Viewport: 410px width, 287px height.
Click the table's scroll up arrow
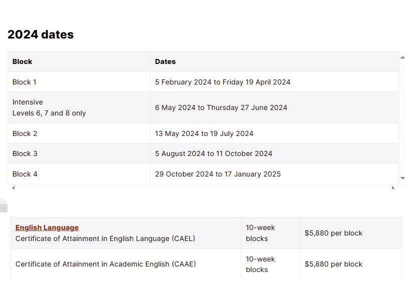(402, 57)
